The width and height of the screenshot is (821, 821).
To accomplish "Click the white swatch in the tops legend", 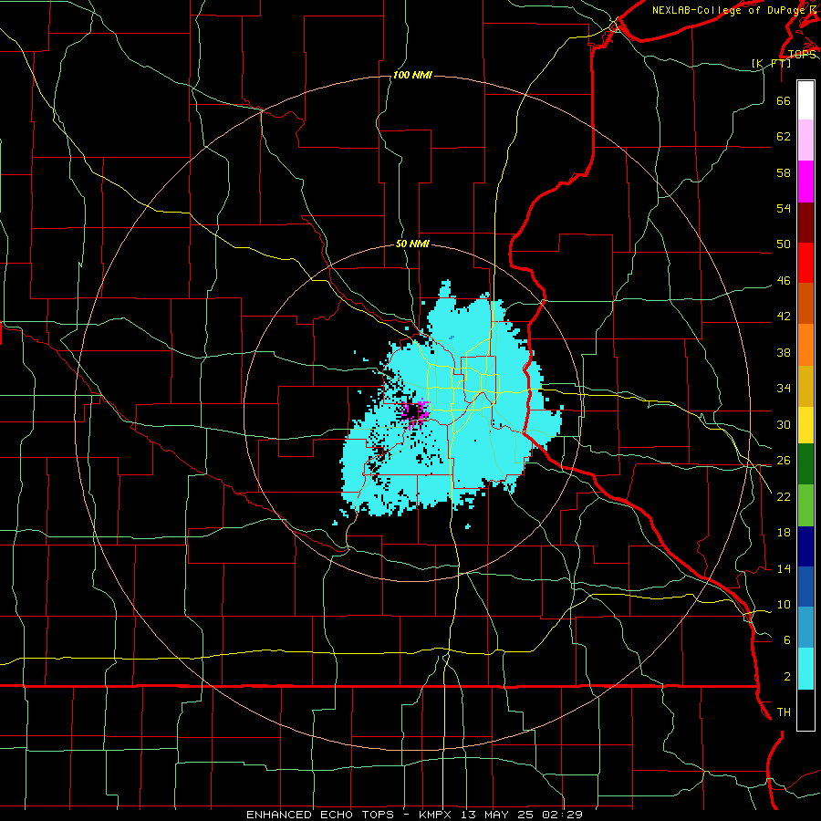I will [805, 100].
